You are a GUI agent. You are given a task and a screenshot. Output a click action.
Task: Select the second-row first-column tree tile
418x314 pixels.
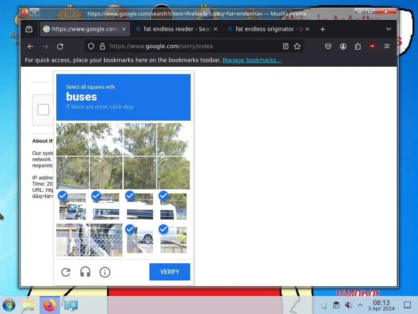[x=73, y=173]
